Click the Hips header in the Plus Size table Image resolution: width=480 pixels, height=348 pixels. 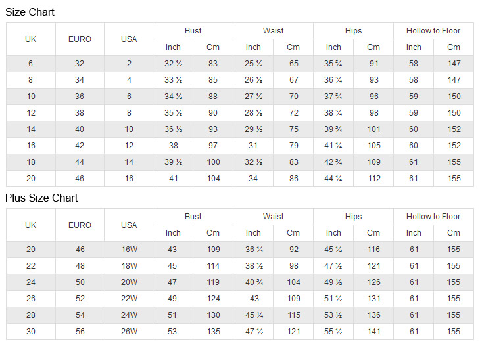[x=353, y=217]
